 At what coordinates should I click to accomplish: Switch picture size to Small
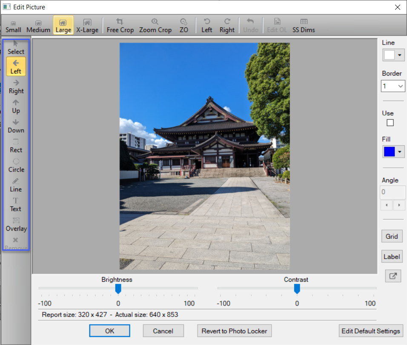(13, 25)
